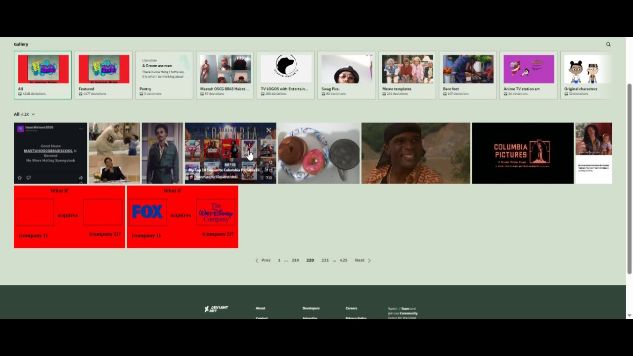Open the Swag Pics. folder
This screenshot has width=633, height=356.
pos(347,75)
